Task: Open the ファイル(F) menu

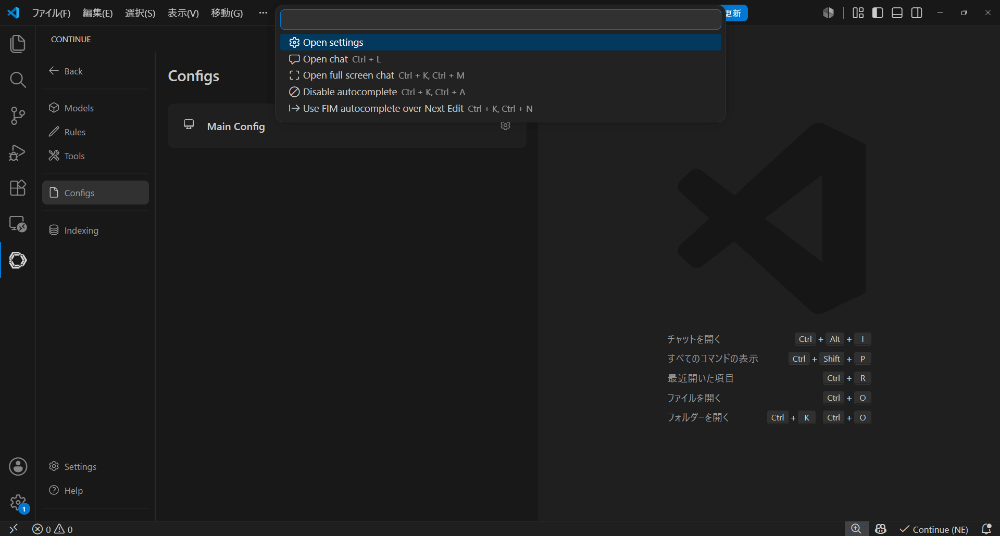Action: coord(51,13)
